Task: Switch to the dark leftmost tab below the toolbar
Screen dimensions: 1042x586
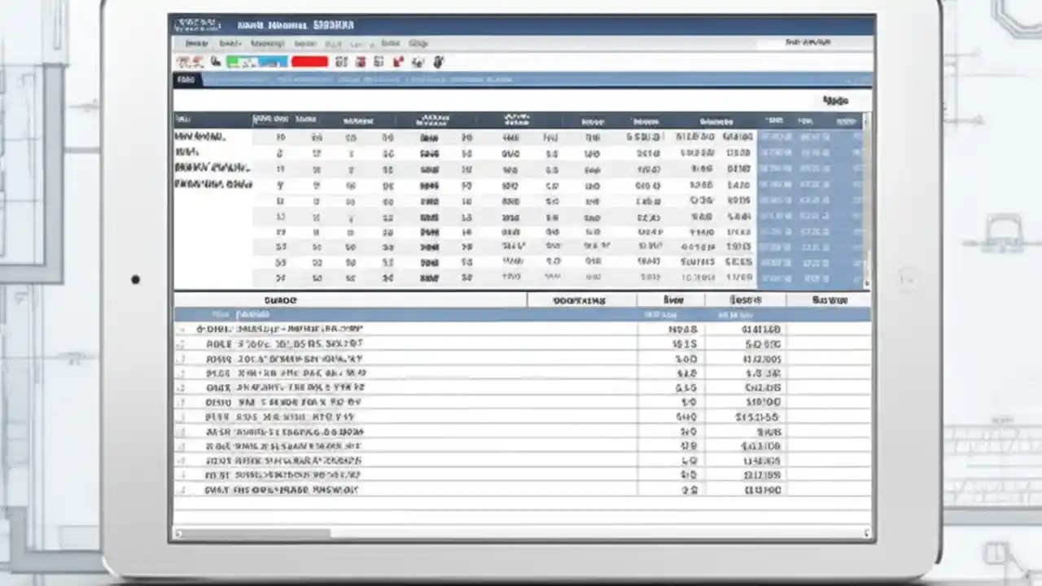Action: pyautogui.click(x=186, y=79)
